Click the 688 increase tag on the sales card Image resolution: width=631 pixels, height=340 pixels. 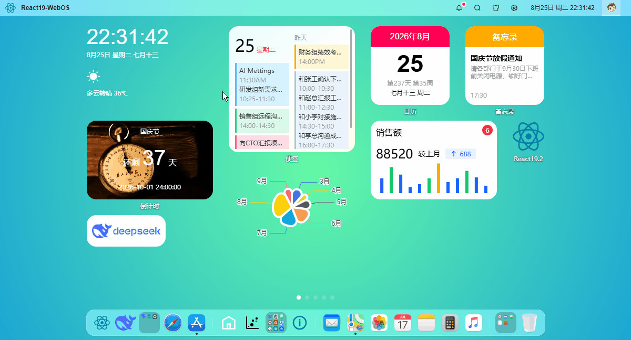tap(461, 154)
